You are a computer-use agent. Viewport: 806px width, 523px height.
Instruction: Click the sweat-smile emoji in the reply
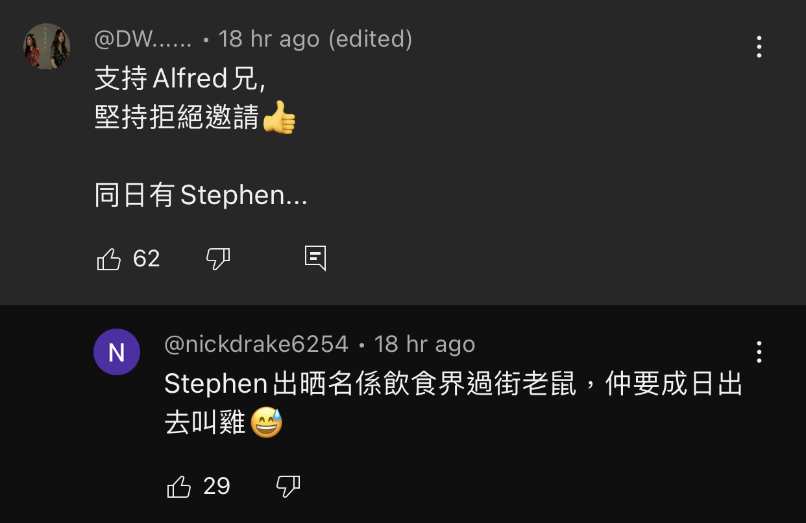(x=267, y=423)
